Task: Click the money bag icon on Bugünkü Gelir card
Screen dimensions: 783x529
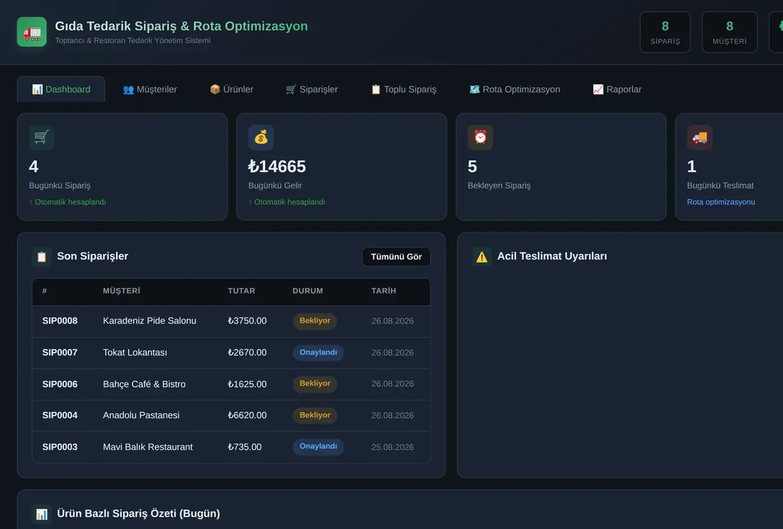Action: point(261,138)
